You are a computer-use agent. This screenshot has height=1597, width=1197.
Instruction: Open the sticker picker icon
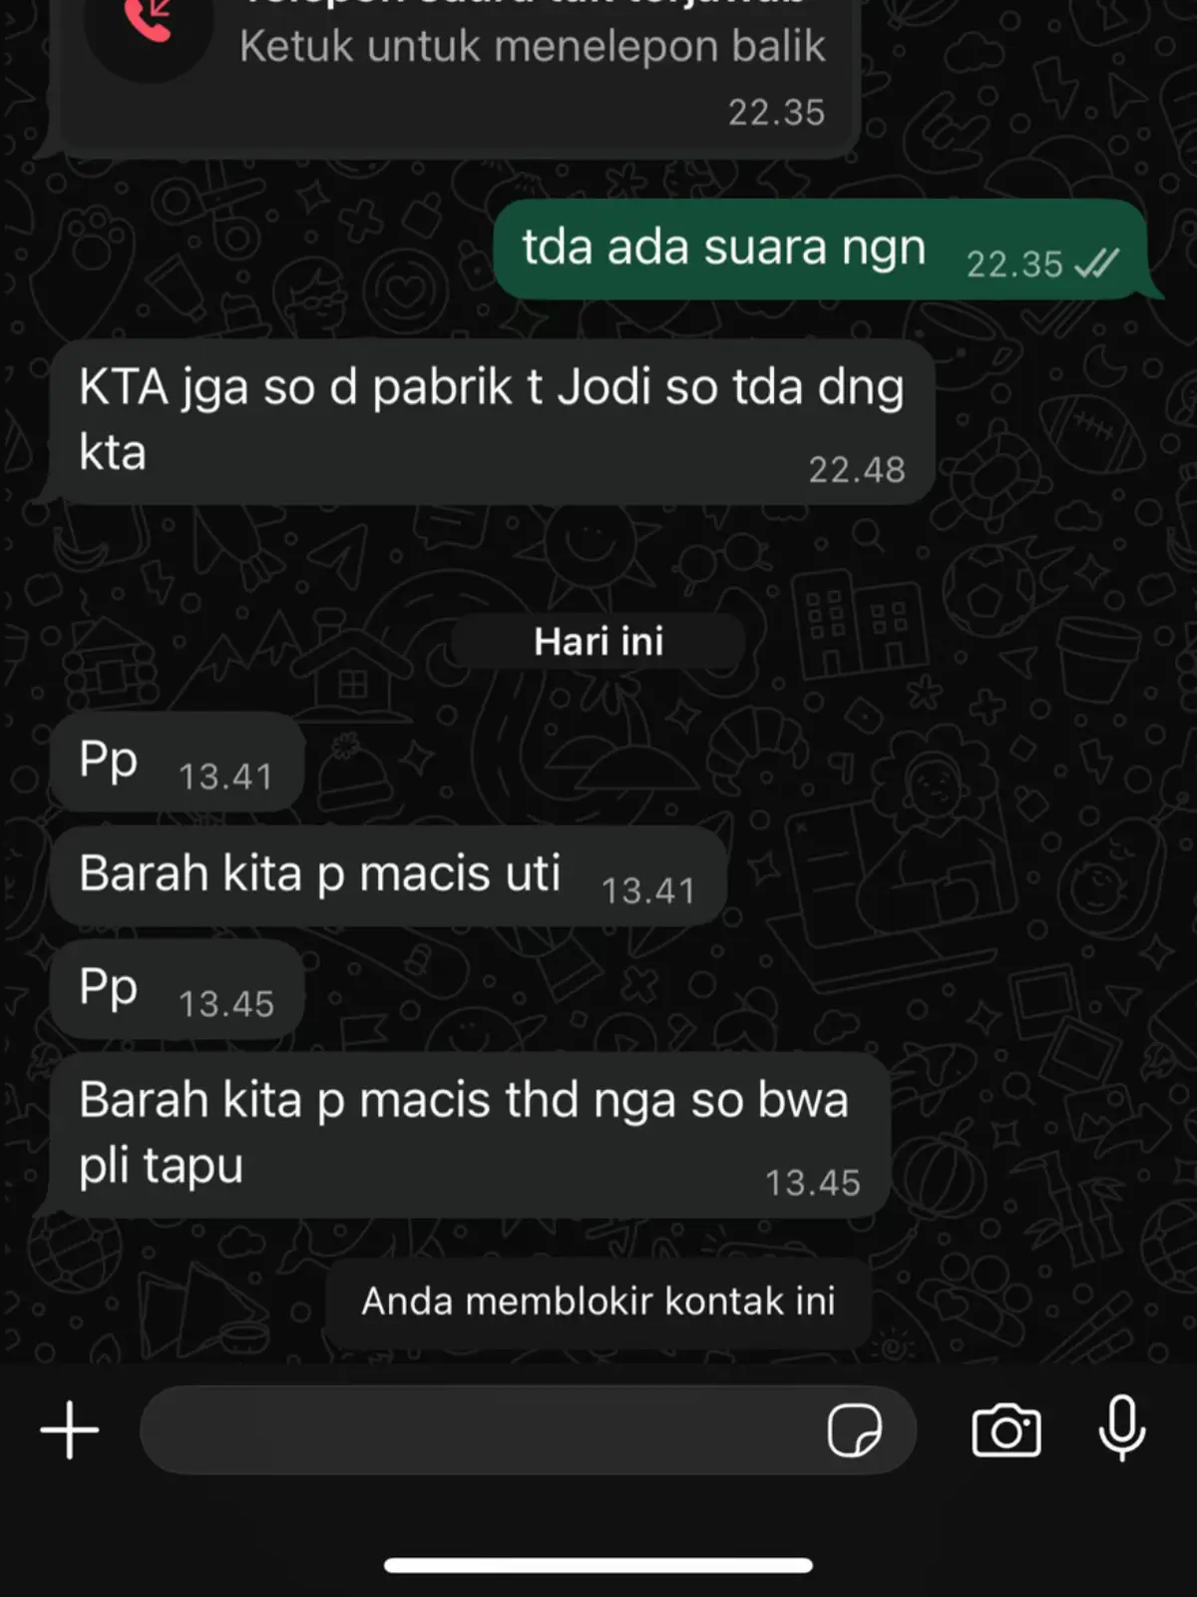(855, 1430)
